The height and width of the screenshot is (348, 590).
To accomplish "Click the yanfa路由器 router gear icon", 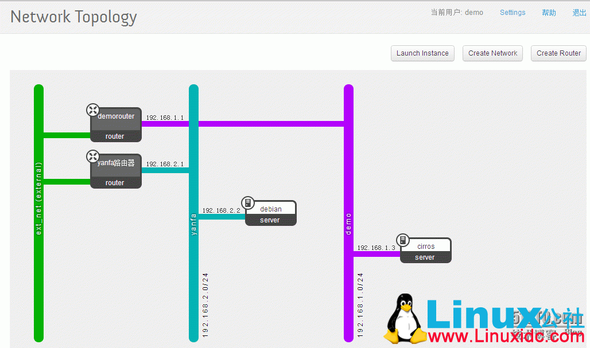I will coord(93,155).
